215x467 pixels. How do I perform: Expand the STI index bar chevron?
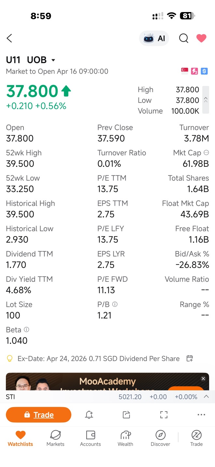(x=206, y=397)
